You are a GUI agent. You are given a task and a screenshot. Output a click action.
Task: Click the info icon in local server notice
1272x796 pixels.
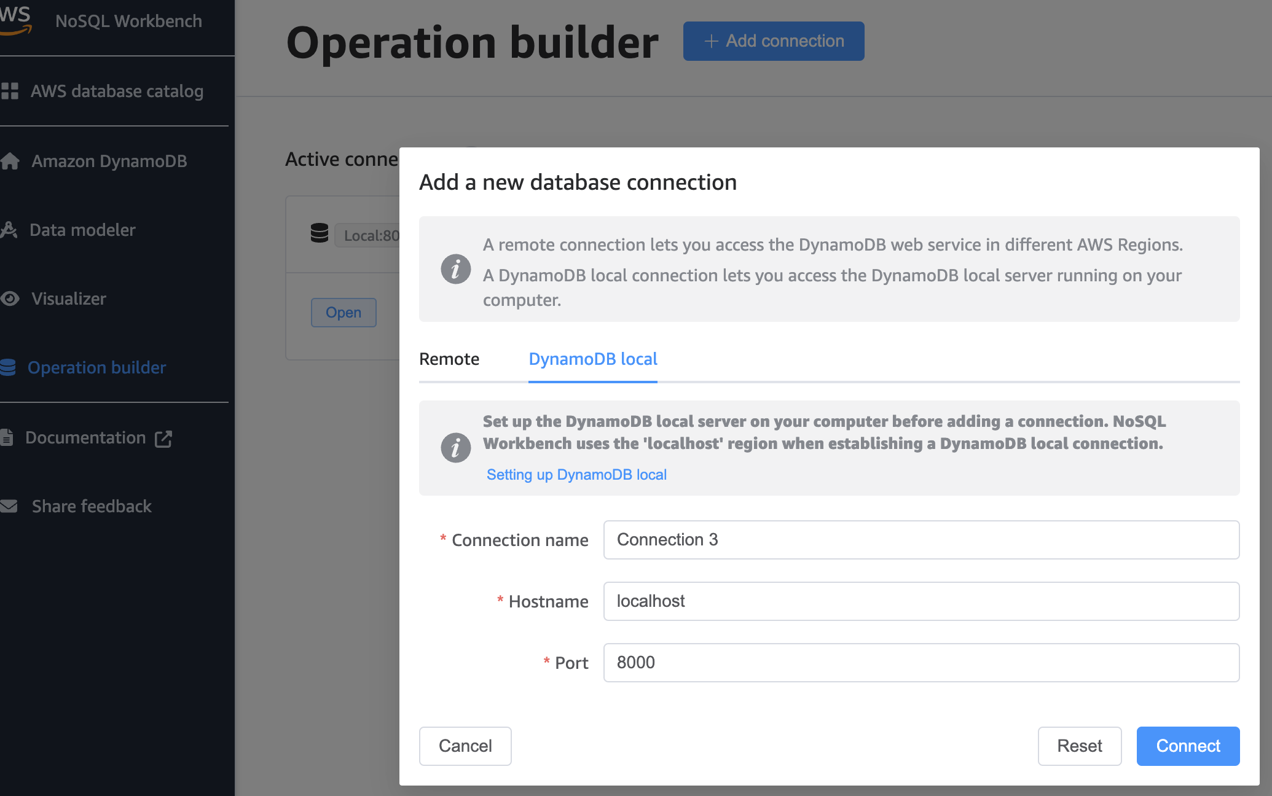click(x=456, y=448)
